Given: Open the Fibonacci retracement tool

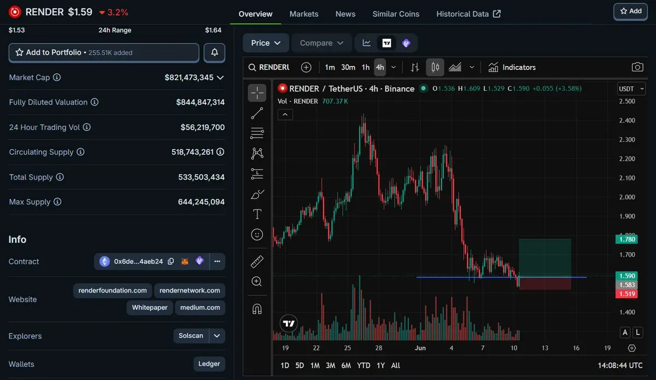Looking at the screenshot, I should coord(257,133).
